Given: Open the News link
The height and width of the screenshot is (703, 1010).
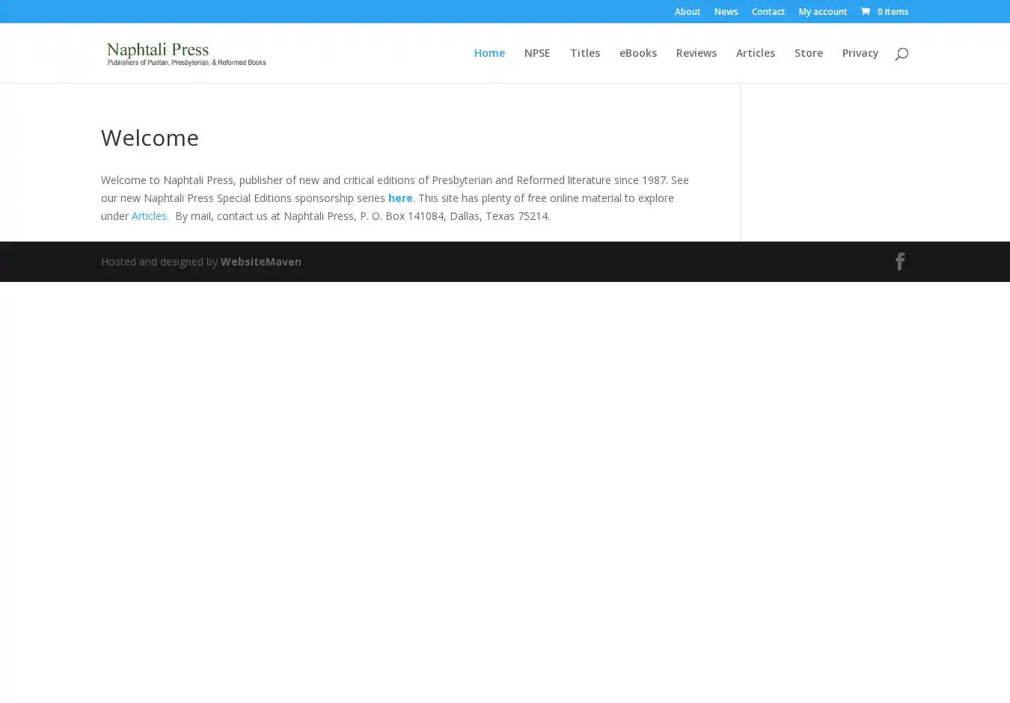Looking at the screenshot, I should tap(725, 11).
